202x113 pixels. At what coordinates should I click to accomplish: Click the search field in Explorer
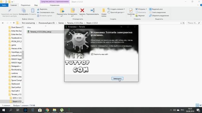(x=193, y=23)
